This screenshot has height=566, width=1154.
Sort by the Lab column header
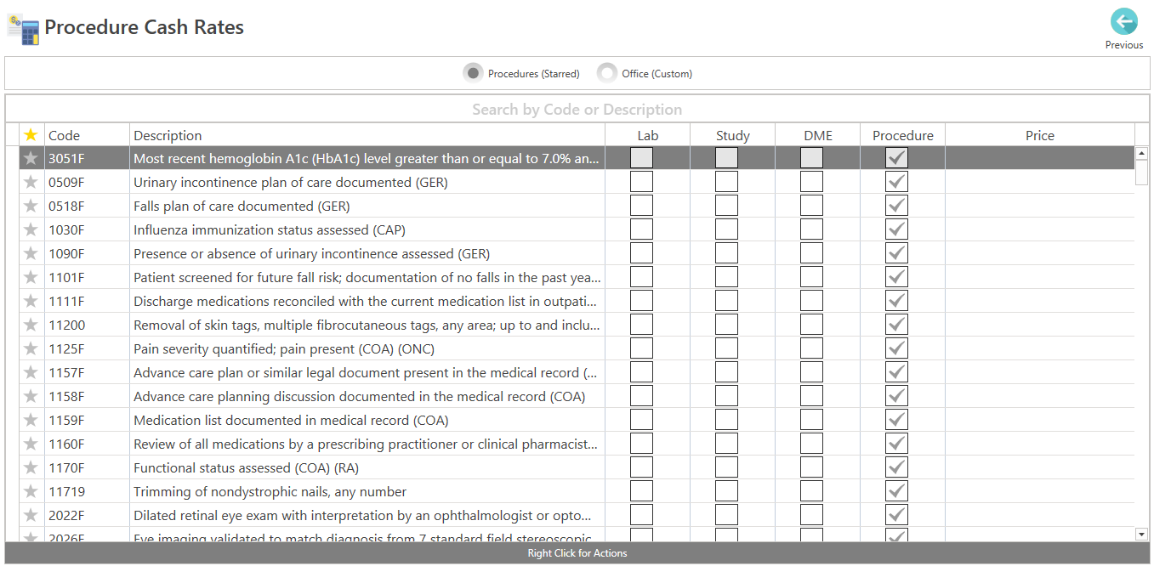(x=648, y=135)
